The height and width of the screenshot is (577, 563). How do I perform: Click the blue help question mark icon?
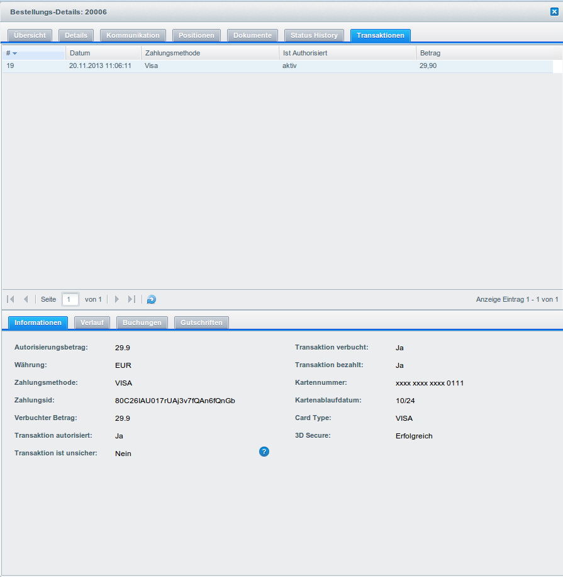[x=264, y=452]
